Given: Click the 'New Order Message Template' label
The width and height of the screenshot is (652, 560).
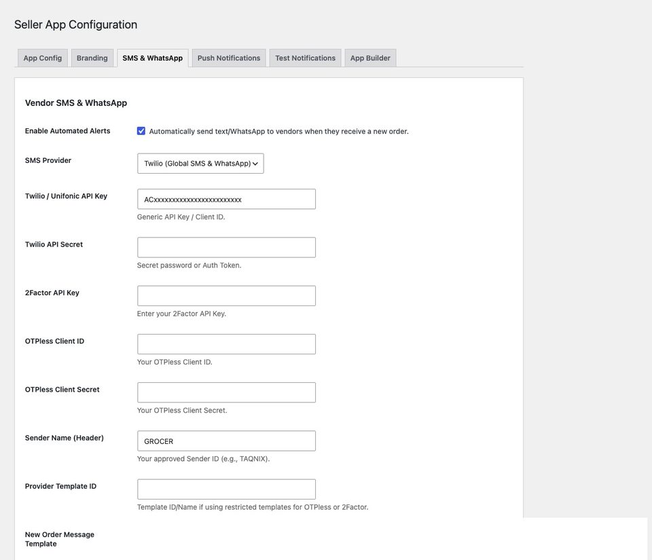Looking at the screenshot, I should point(60,539).
